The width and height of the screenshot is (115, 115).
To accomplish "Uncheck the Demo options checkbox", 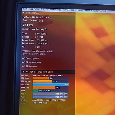I will coord(24,58).
